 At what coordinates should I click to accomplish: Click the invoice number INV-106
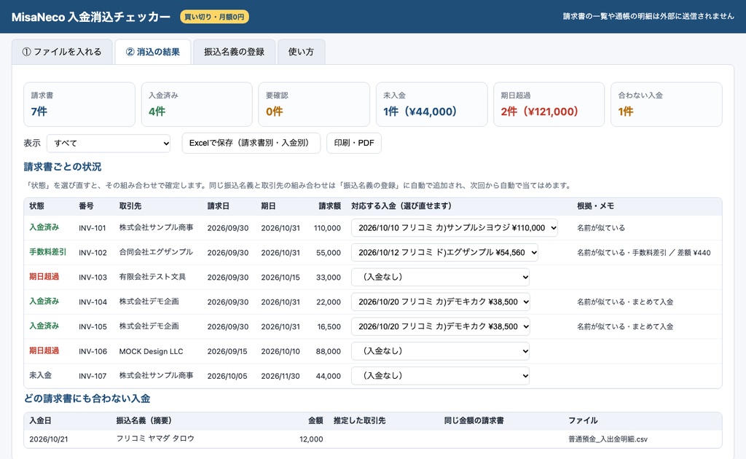pyautogui.click(x=93, y=351)
